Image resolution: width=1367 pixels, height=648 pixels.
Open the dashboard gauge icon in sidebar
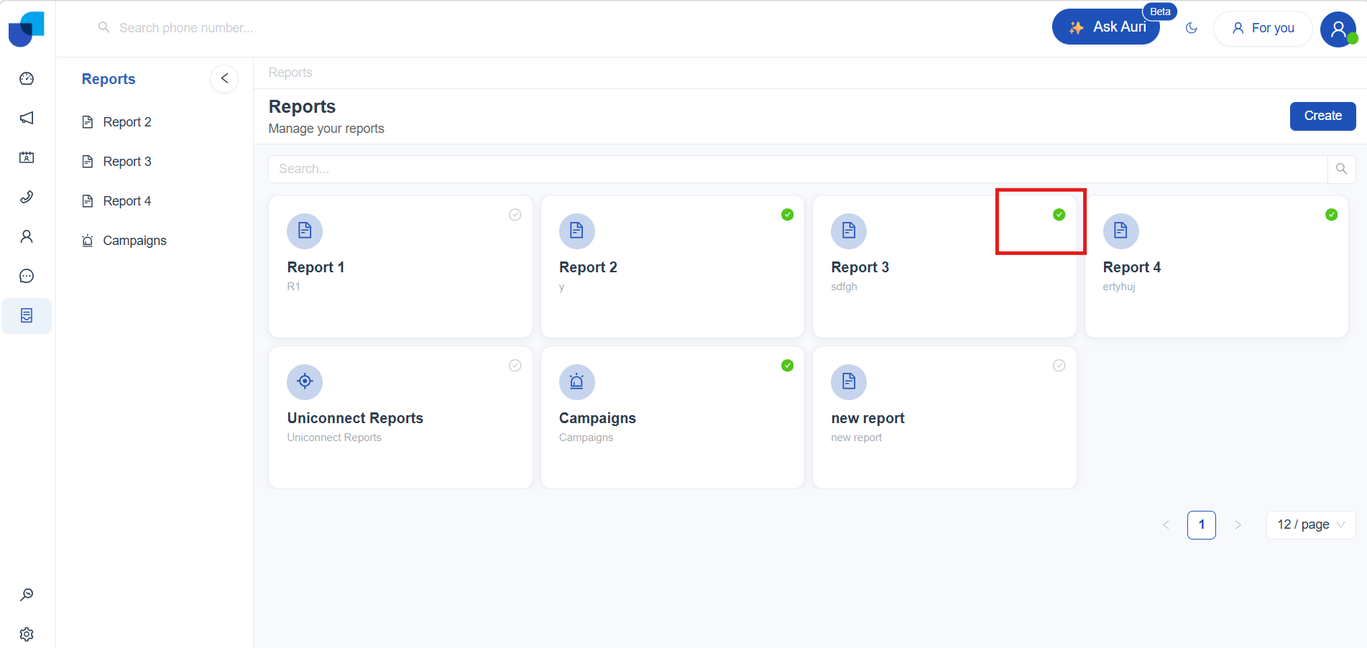(x=27, y=78)
